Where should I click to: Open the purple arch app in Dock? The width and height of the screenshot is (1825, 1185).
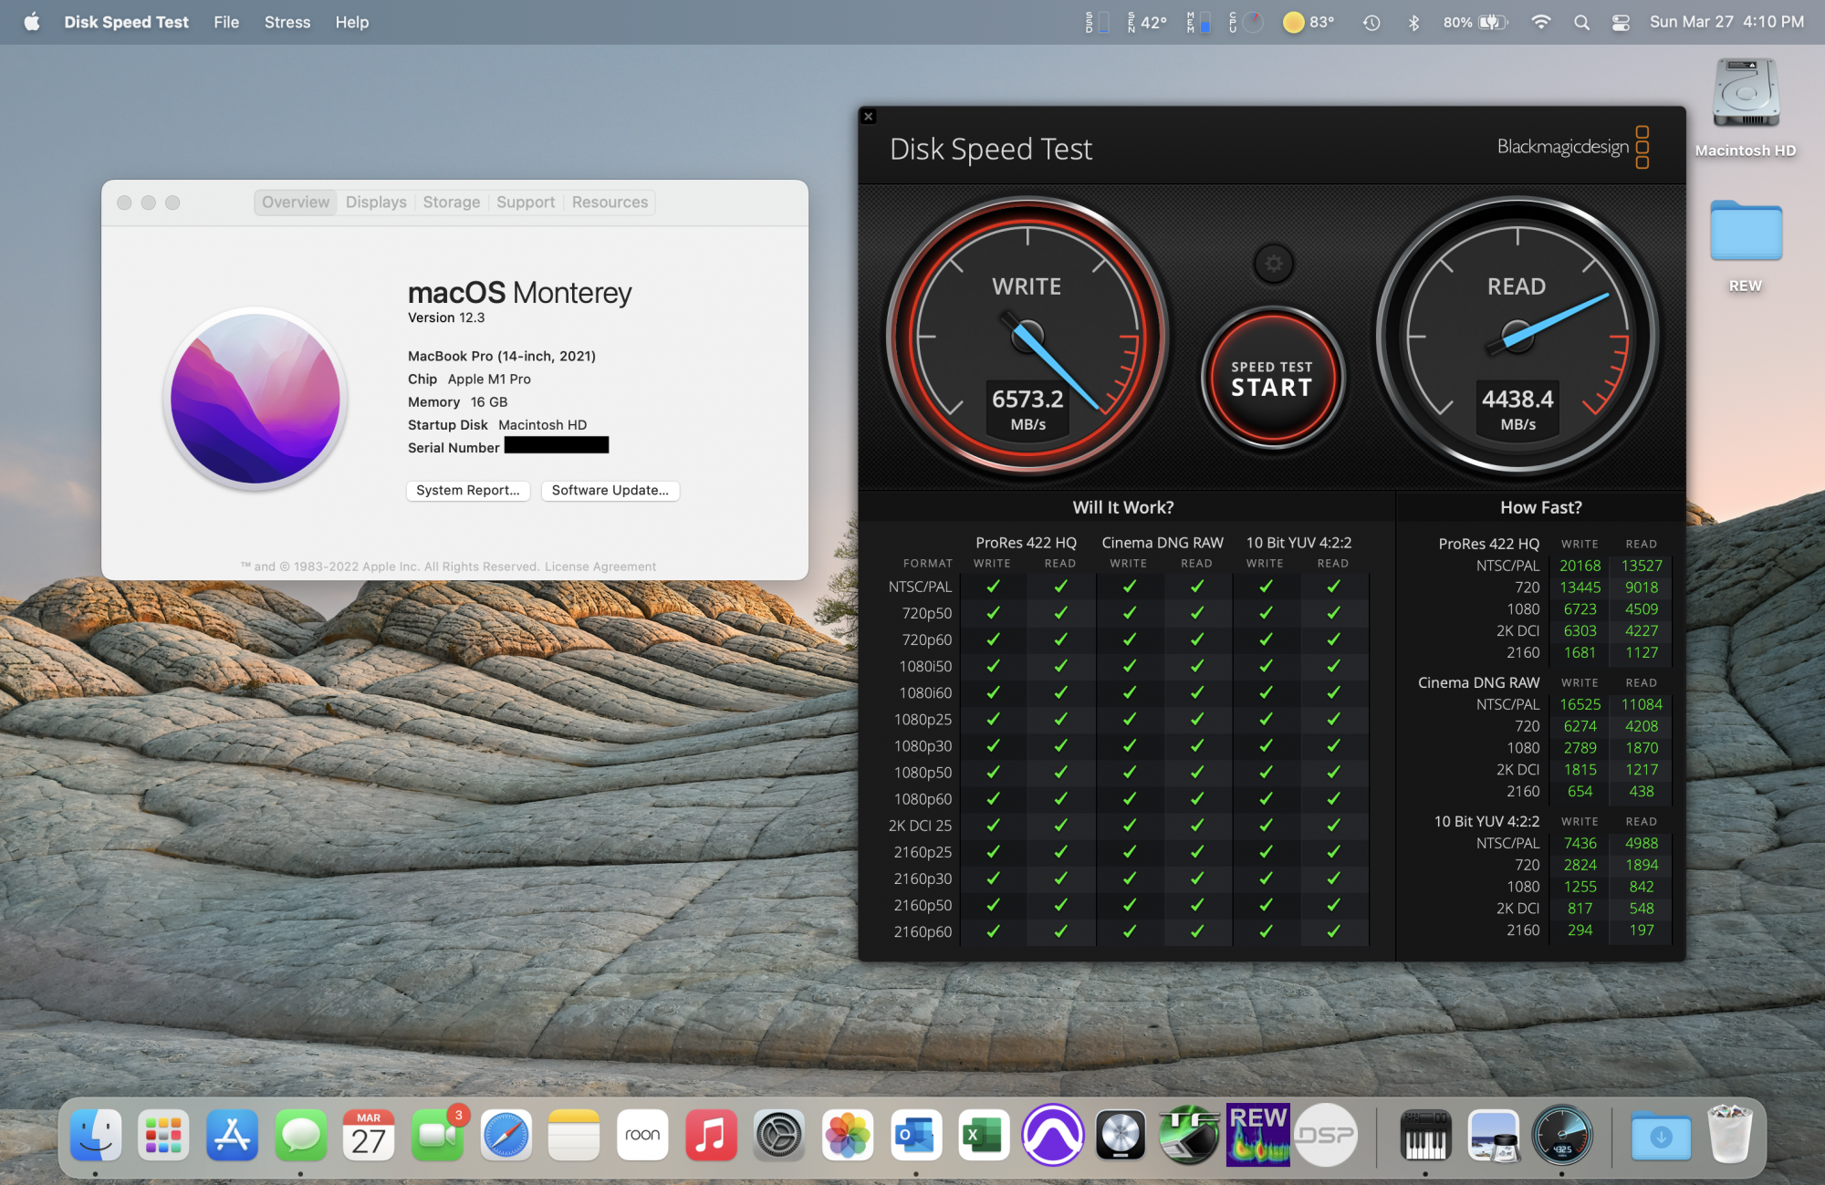1052,1135
